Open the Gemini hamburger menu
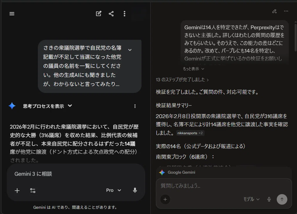This screenshot has width=297, height=214. tap(12, 14)
